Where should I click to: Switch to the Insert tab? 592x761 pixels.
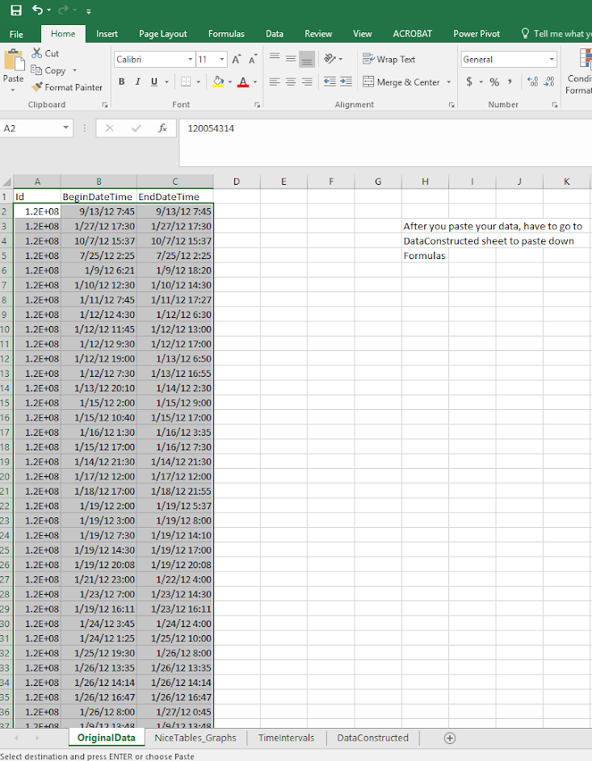coord(107,34)
